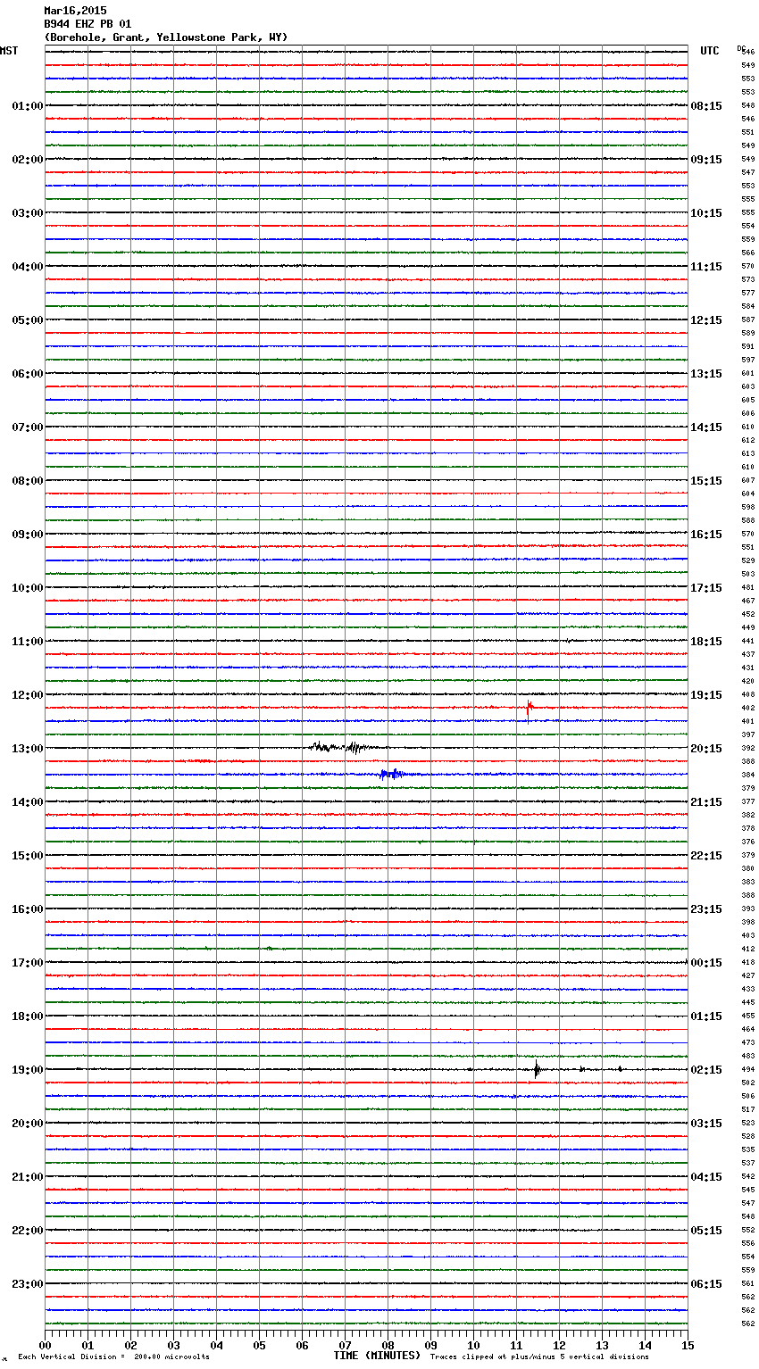Select the '13:00' MST row label

pyautogui.click(x=28, y=749)
